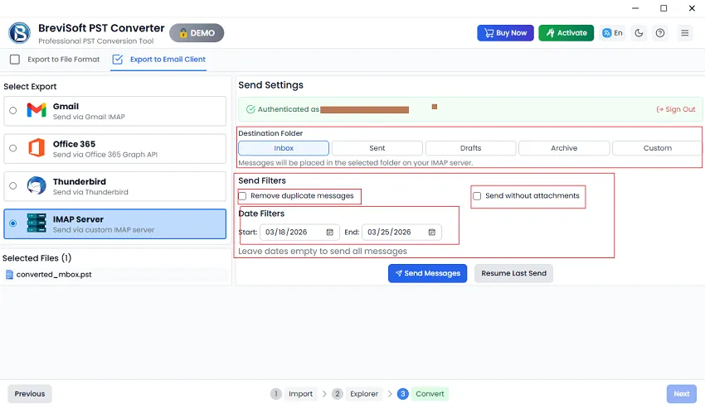The image size is (705, 408).
Task: Minimize the application window
Action: pos(635,8)
